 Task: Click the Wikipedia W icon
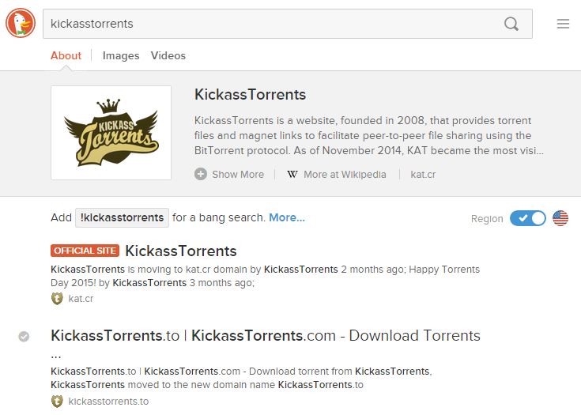pyautogui.click(x=292, y=175)
